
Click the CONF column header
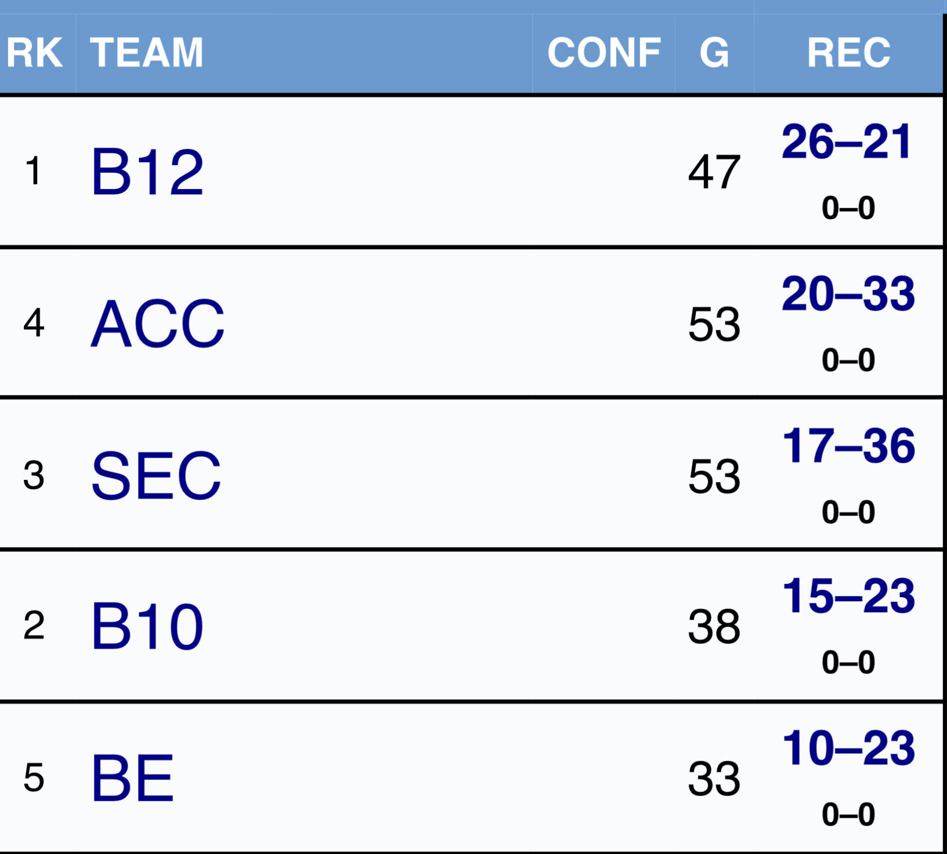(x=603, y=53)
